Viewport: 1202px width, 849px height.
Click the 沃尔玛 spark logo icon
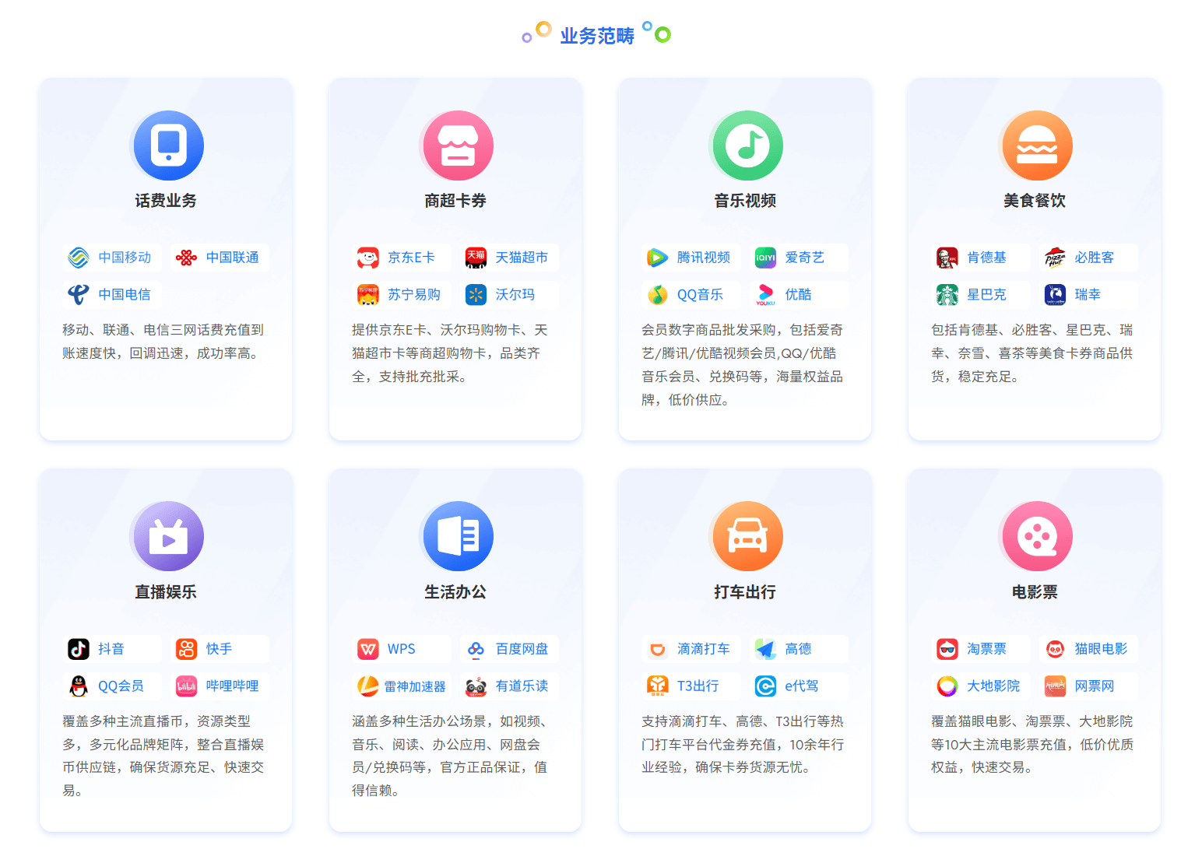476,295
